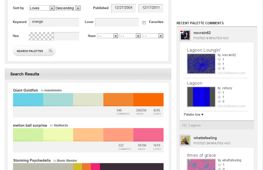The width and height of the screenshot is (263, 170).
Task: Open the mellon ball surprise palette link
Action: click(30, 125)
